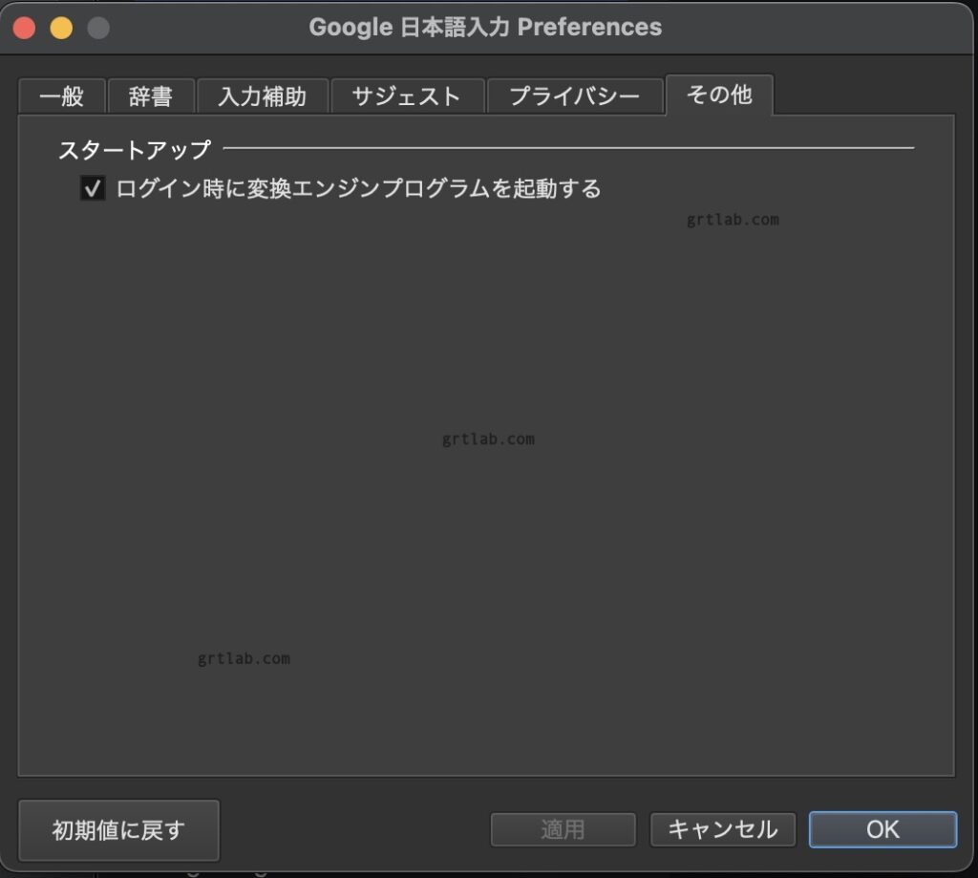Confirm the preferences with OK

(x=882, y=829)
